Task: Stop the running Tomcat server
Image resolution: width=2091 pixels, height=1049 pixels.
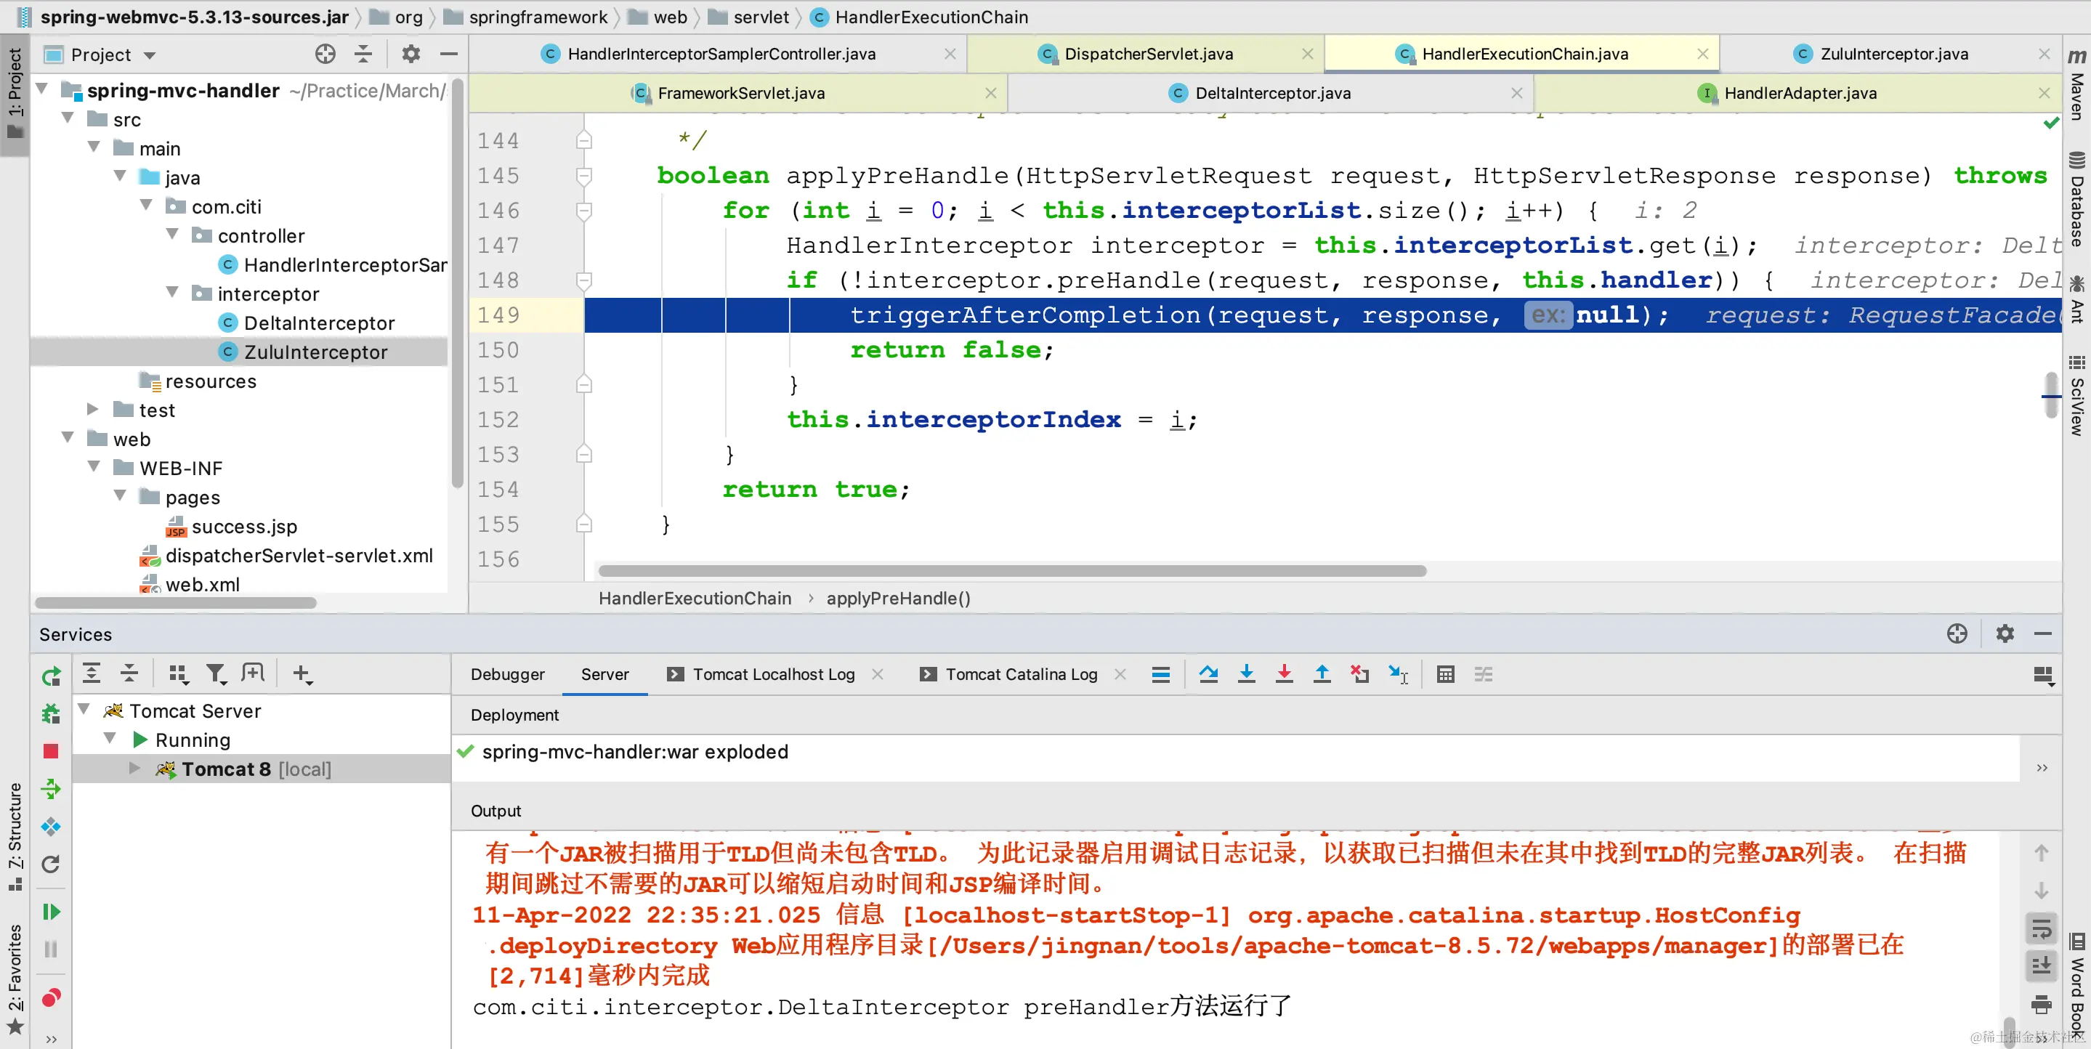Action: point(50,751)
